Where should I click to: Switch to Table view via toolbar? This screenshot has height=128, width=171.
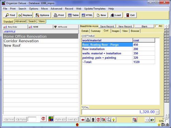coord(73,15)
